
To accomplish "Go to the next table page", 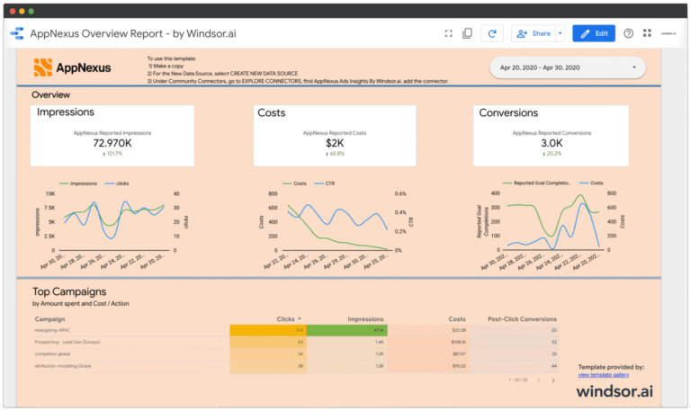I will click(553, 380).
